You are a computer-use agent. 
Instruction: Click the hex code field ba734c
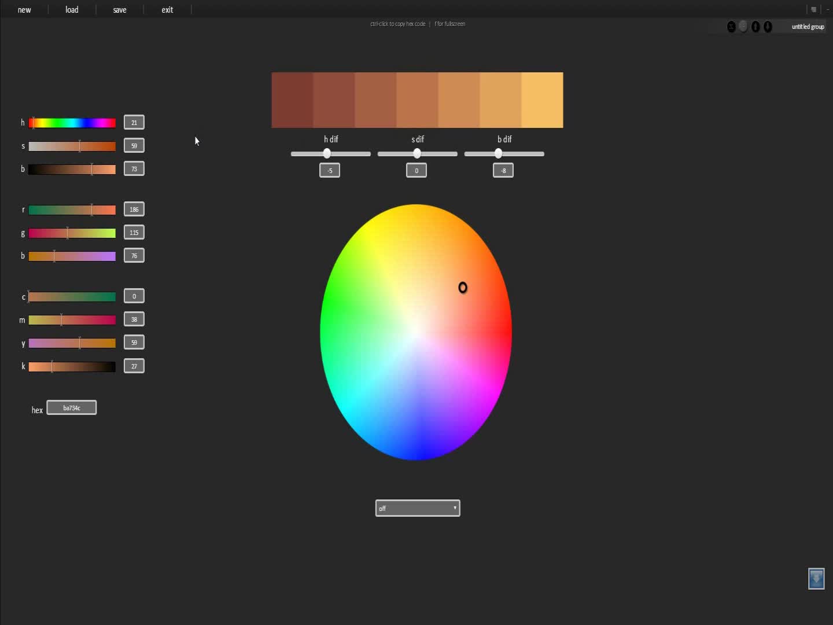(x=72, y=408)
